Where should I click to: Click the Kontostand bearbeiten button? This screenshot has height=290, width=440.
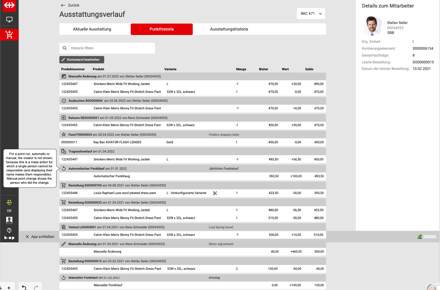point(82,60)
